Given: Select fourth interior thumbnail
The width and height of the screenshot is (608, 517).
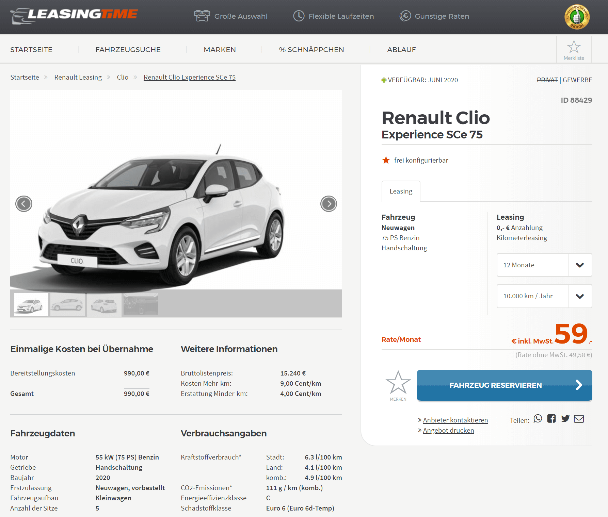Looking at the screenshot, I should tap(141, 304).
